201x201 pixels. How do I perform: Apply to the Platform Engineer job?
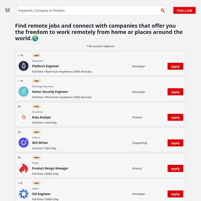[x=175, y=66]
